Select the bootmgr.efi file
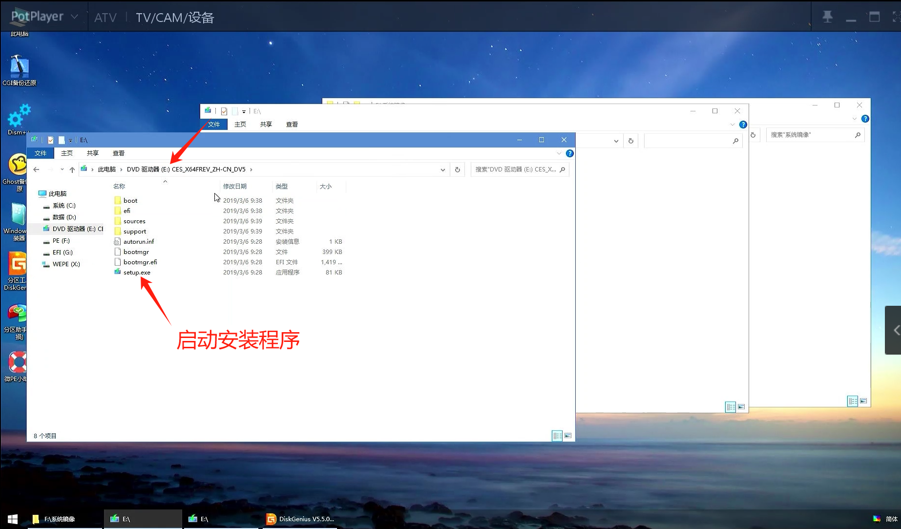Image resolution: width=901 pixels, height=529 pixels. point(140,262)
